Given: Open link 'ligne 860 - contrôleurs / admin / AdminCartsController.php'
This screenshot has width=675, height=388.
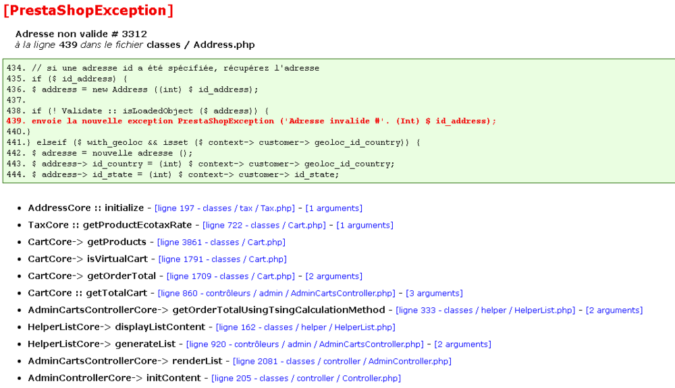Looking at the screenshot, I should [x=276, y=293].
